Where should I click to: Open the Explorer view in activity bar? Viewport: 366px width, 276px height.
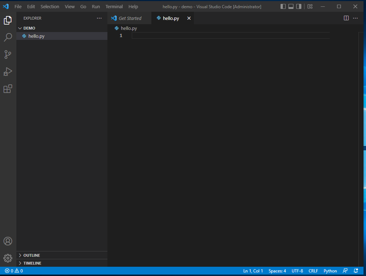[x=8, y=20]
